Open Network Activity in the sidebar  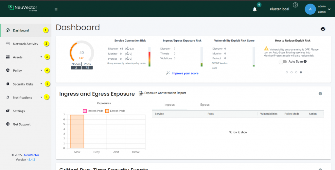pos(26,44)
